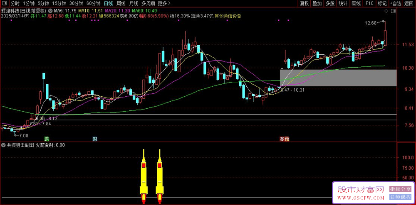Screen dimensions: 416x205
Task: Click the diamond icon at chart top-right
Action: click(x=386, y=11)
